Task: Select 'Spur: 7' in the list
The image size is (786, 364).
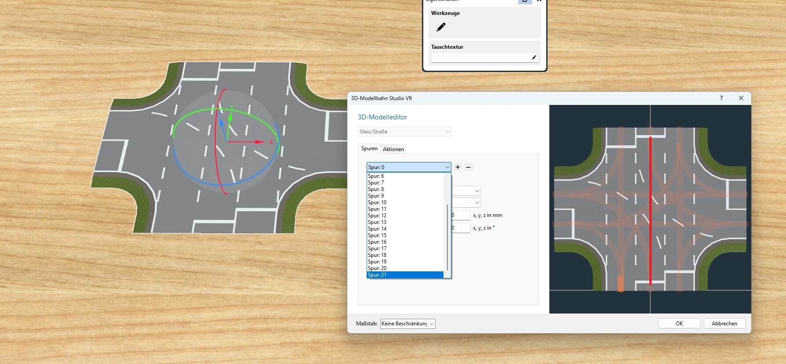Action: click(x=405, y=183)
